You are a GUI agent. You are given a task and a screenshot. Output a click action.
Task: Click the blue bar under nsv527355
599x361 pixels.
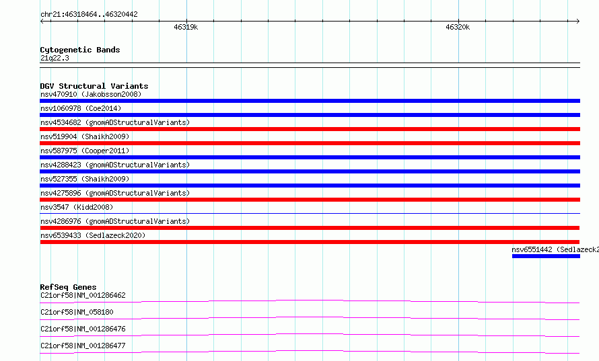(310, 186)
